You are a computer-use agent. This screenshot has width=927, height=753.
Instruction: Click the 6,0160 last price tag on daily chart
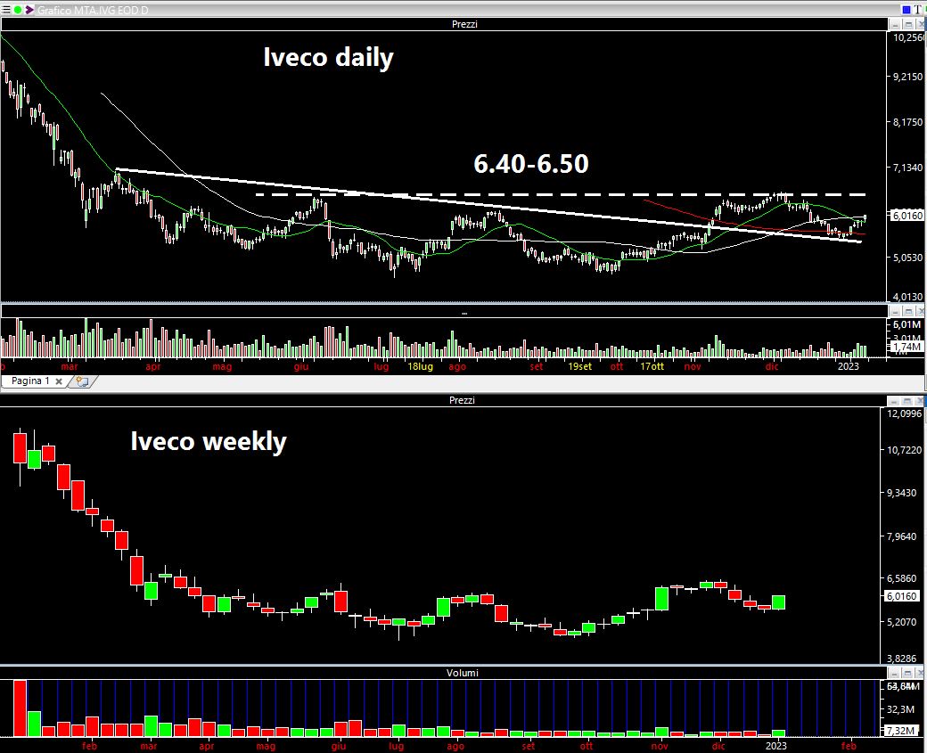click(x=906, y=216)
